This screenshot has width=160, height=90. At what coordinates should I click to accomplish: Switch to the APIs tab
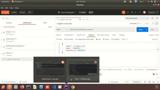45,23
